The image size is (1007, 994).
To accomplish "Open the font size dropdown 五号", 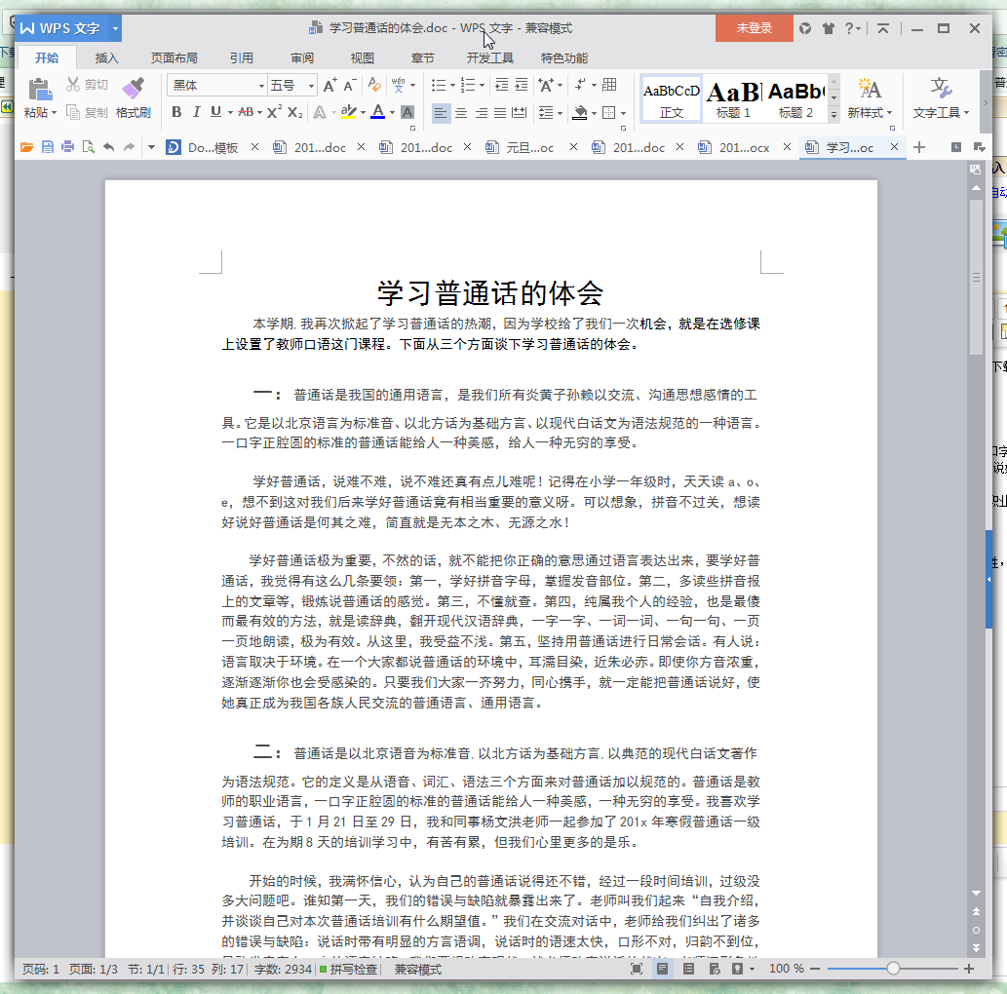I will 292,86.
